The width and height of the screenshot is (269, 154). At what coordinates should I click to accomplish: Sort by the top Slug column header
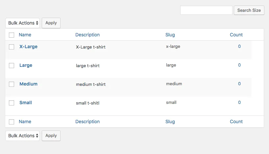[x=170, y=35]
